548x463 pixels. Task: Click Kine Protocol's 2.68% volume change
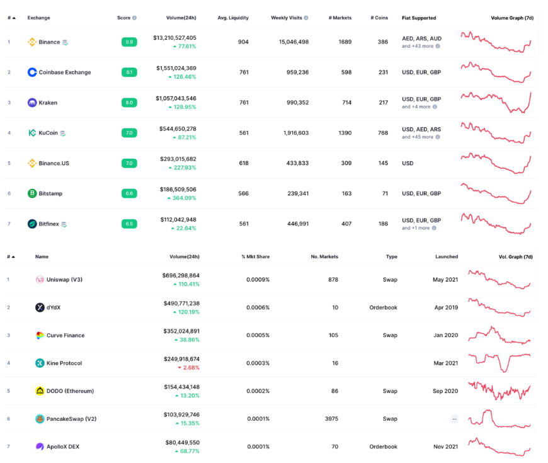pyautogui.click(x=189, y=368)
